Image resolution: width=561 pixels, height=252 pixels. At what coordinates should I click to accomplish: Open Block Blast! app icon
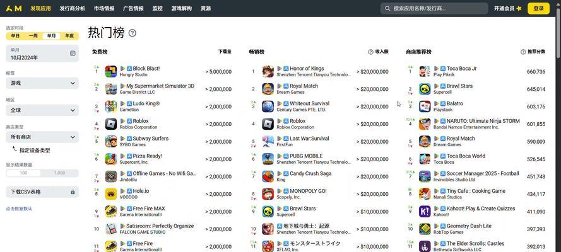tap(111, 71)
